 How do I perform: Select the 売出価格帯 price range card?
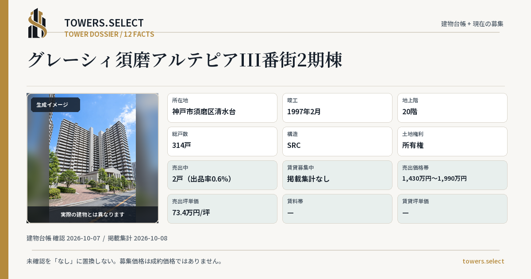click(452, 175)
